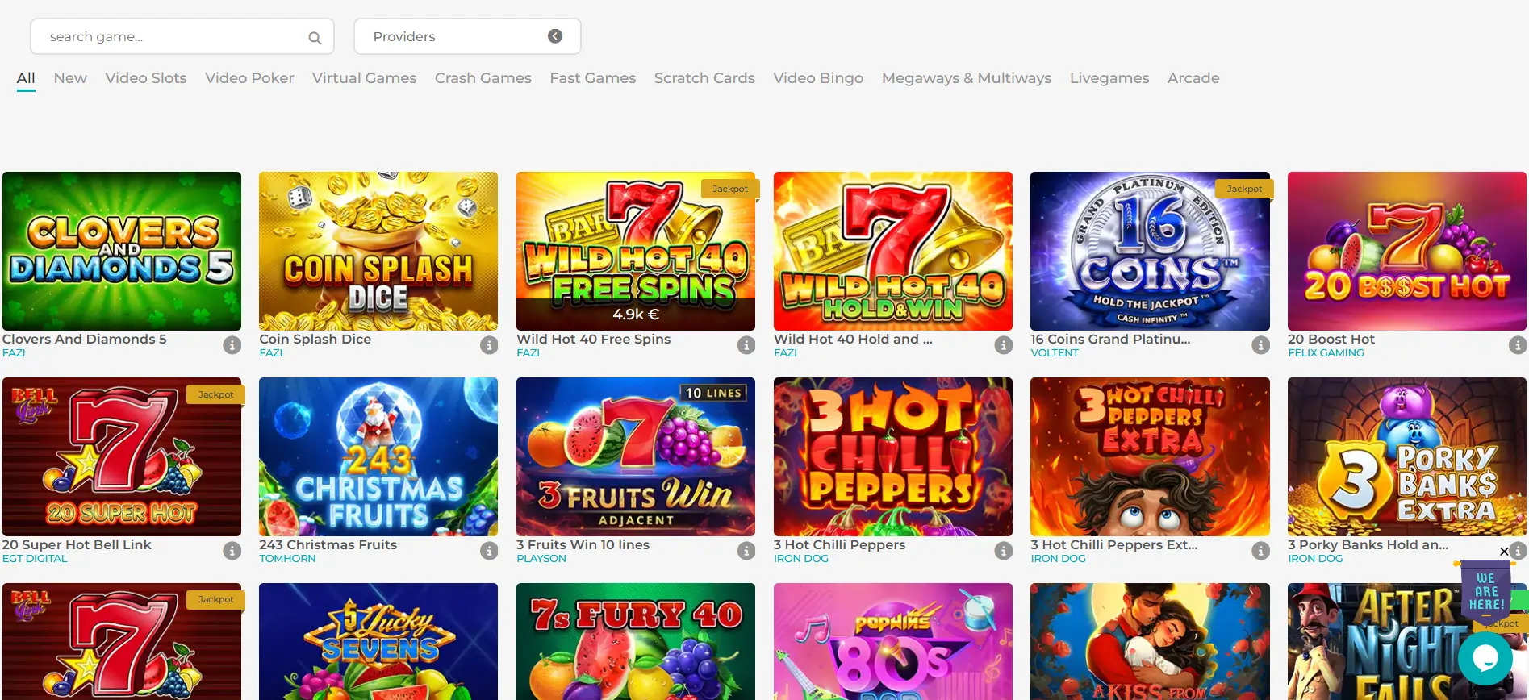Screen dimensions: 1529x700
Task: Expand the Providers dropdown
Action: tap(466, 36)
